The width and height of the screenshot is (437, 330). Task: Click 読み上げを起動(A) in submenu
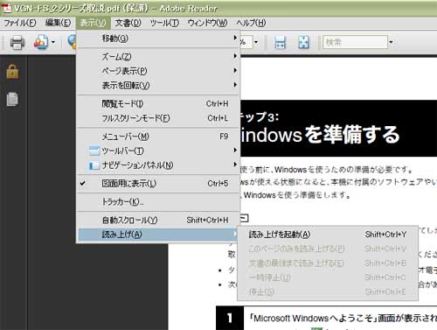pyautogui.click(x=328, y=235)
